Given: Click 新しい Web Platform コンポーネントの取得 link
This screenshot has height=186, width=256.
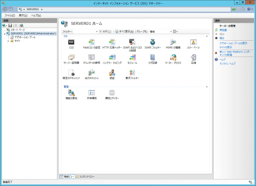Looking at the screenshot, I should click(x=235, y=53).
